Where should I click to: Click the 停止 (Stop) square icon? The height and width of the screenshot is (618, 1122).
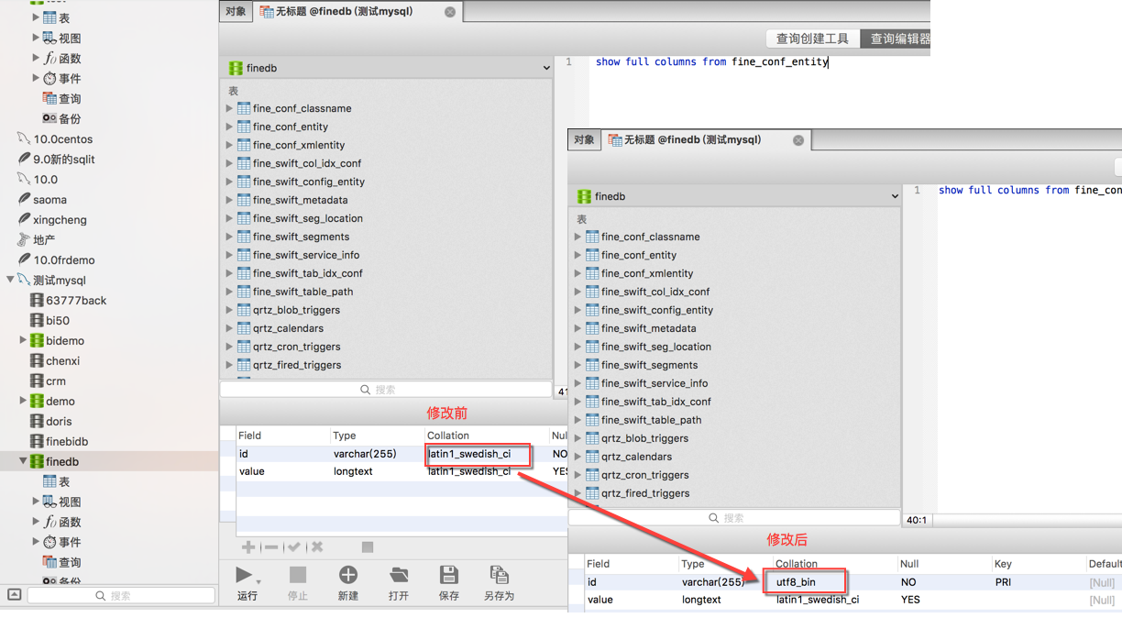[x=298, y=575]
